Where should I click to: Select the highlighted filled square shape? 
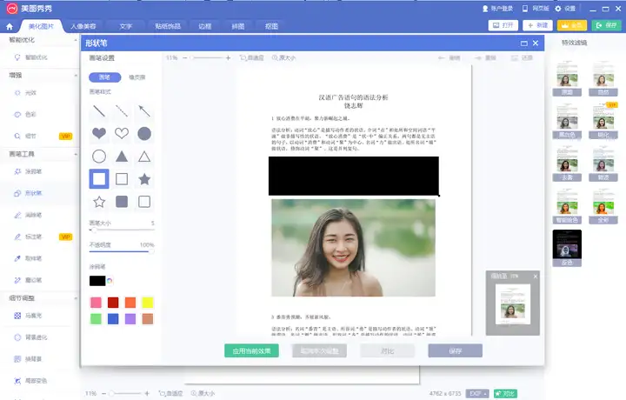point(99,179)
